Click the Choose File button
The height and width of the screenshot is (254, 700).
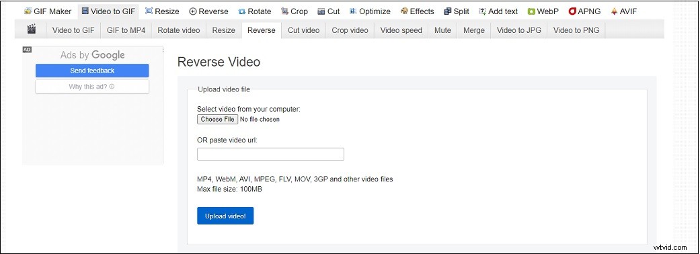(x=217, y=119)
